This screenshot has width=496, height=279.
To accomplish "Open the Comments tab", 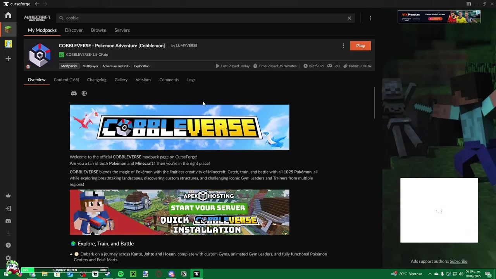I will pyautogui.click(x=169, y=80).
